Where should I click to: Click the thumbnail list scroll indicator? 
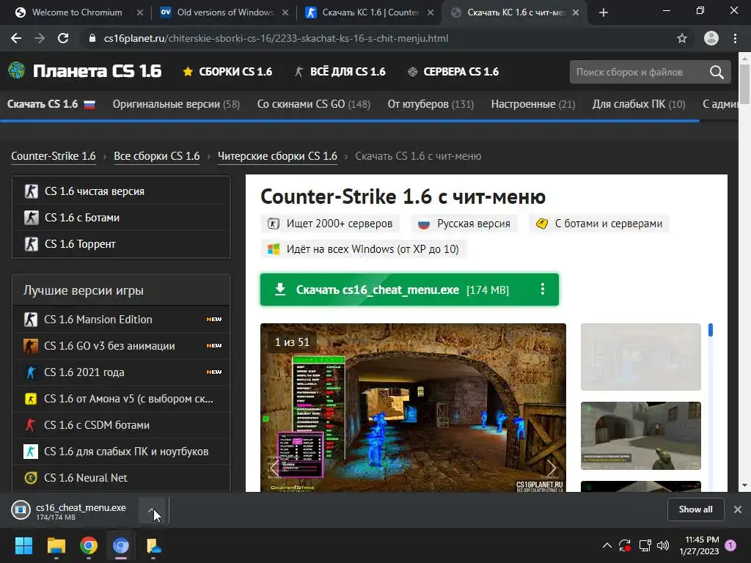710,330
